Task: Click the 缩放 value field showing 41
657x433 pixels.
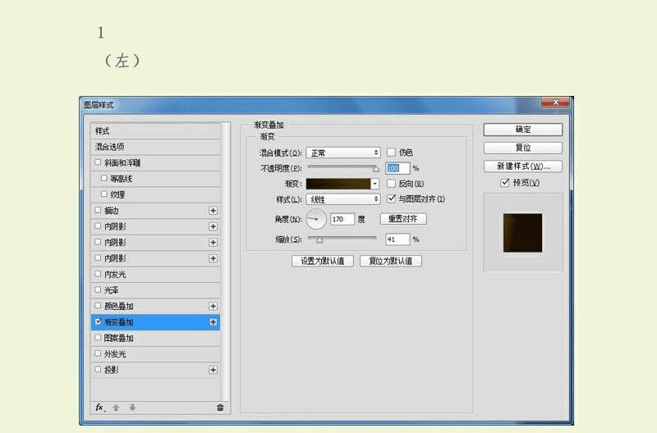Action: [x=397, y=239]
